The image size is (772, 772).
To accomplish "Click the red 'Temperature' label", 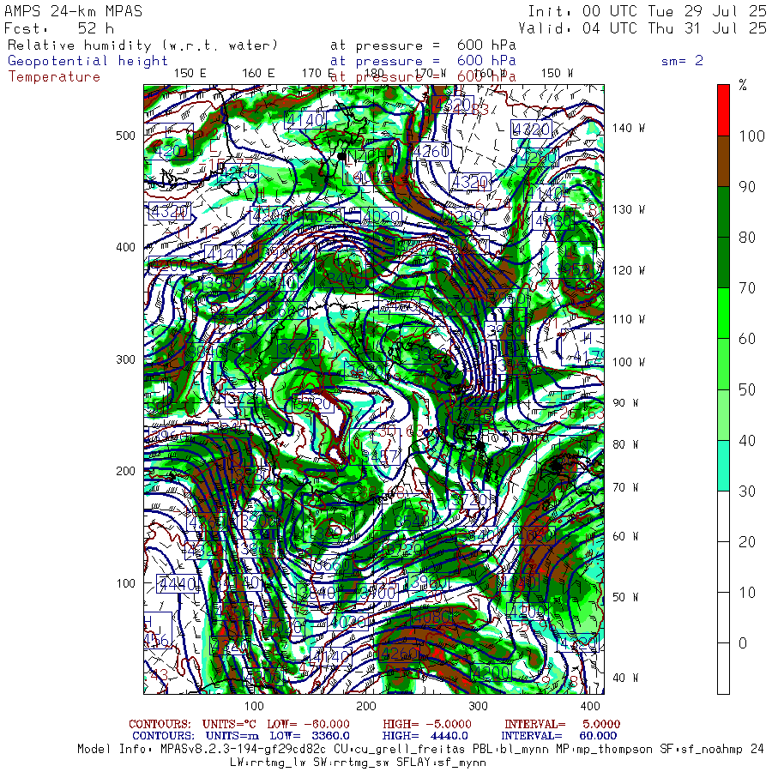I will click(x=54, y=77).
